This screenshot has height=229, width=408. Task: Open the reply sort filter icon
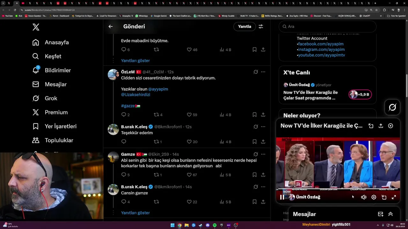[x=261, y=26]
